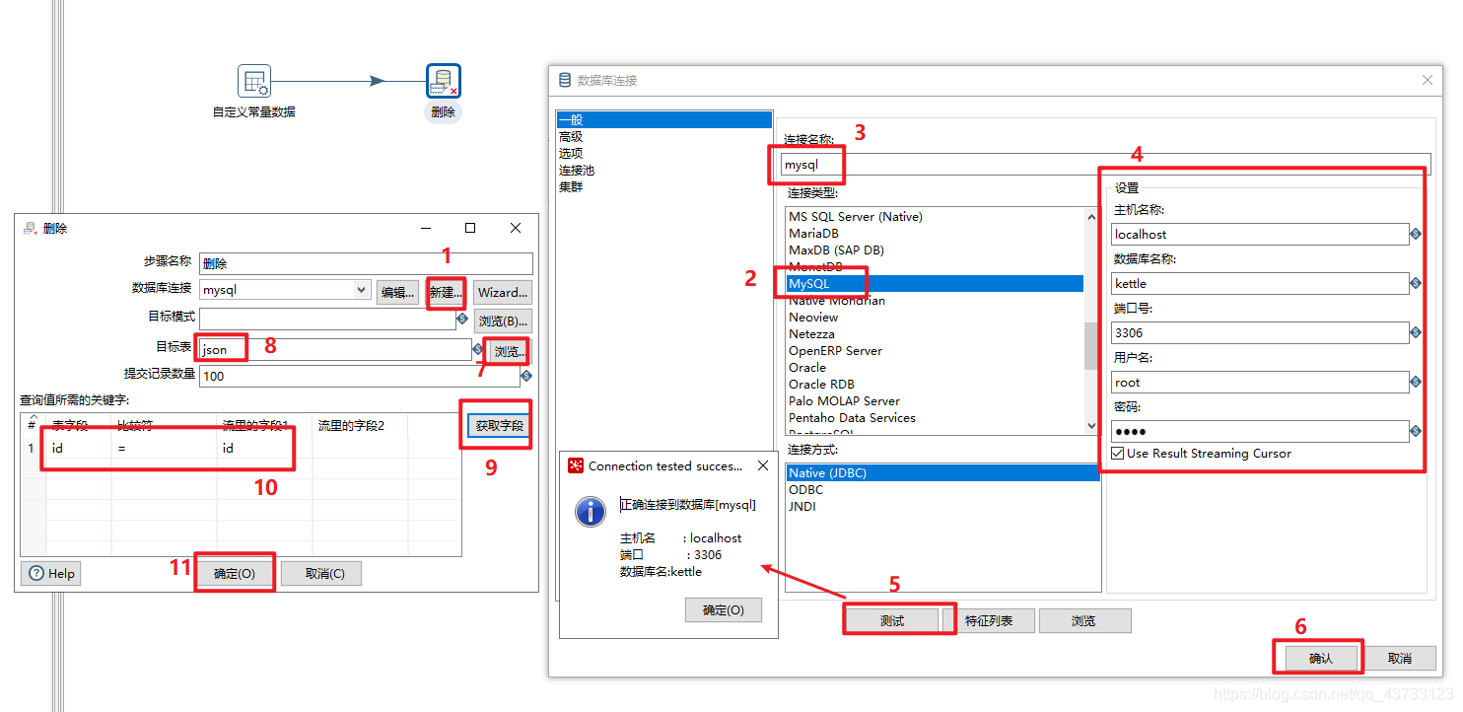Click the 数据库名称 field with kettle
Screen dimensions: 1463x712
pyautogui.click(x=1260, y=283)
